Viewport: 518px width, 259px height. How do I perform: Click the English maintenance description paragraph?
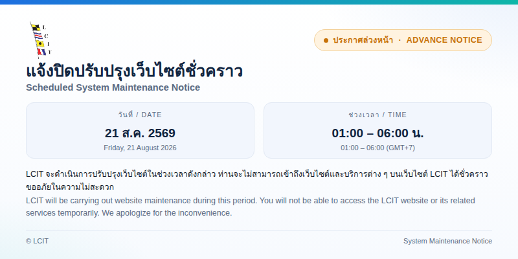(251, 207)
